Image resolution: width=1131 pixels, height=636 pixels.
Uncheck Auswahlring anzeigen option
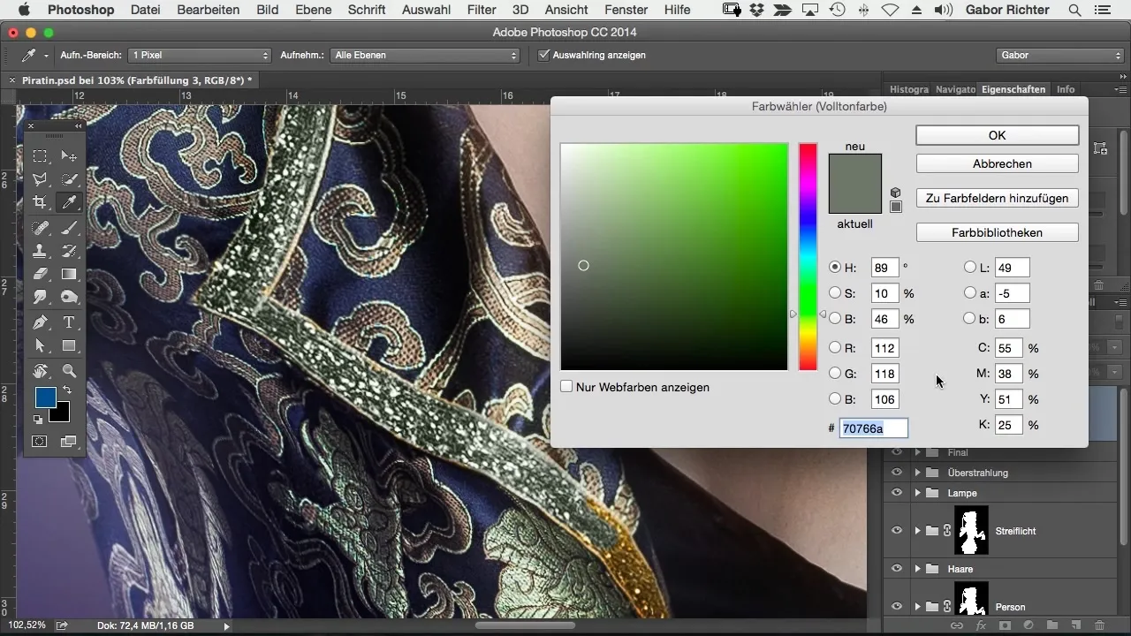(543, 55)
